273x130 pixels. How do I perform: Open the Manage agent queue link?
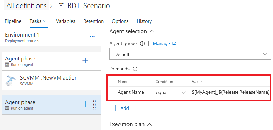[x=161, y=44]
